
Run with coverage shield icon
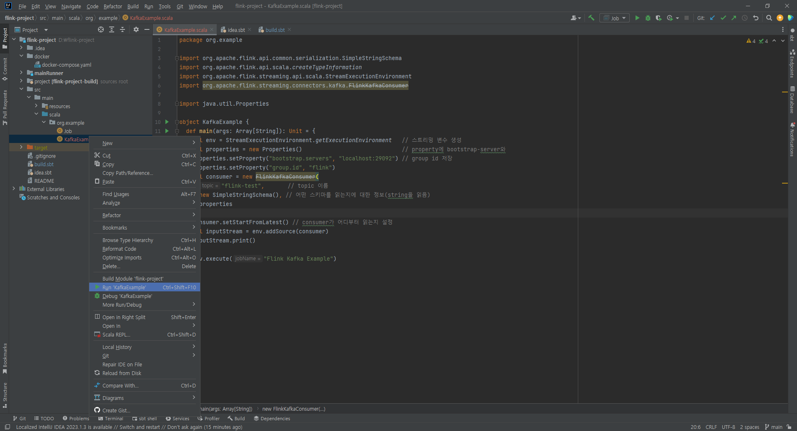coord(658,18)
